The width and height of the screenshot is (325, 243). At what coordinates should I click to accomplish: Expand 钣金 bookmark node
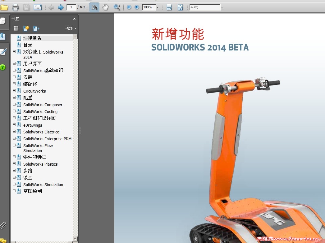point(14,177)
